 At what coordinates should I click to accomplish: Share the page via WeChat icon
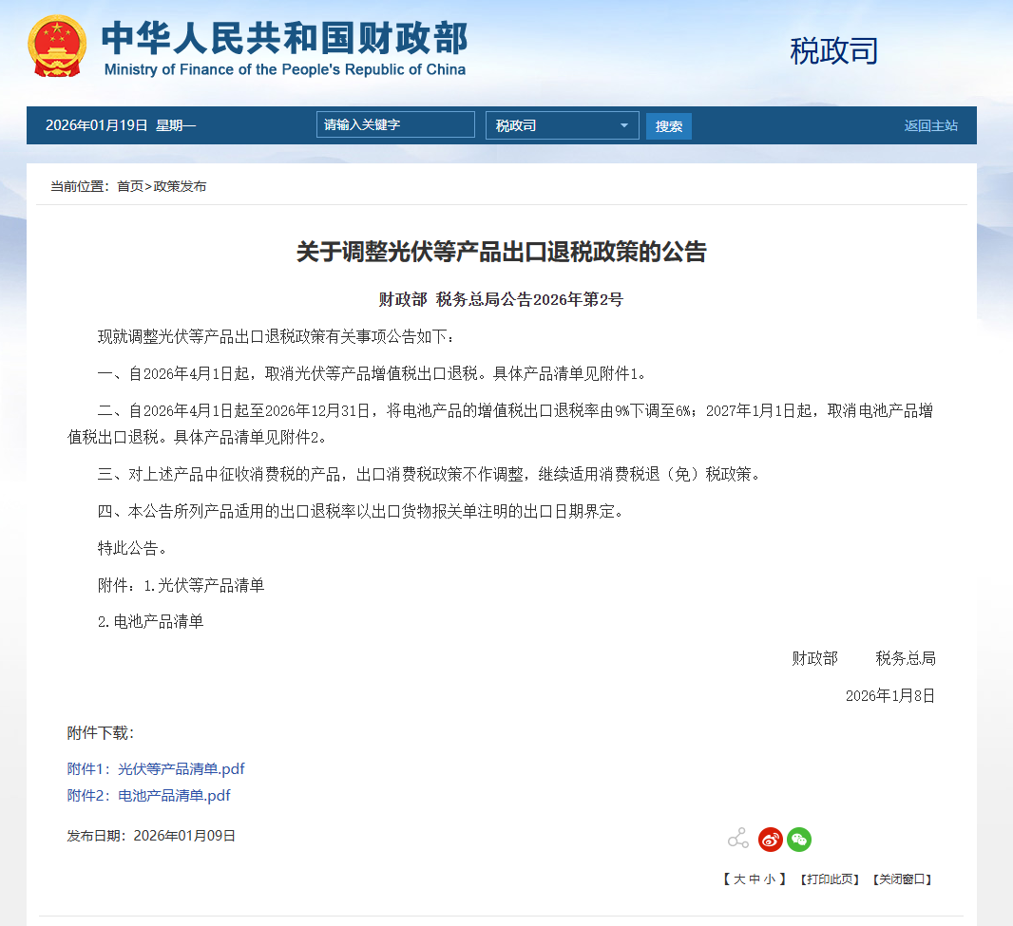[x=799, y=840]
